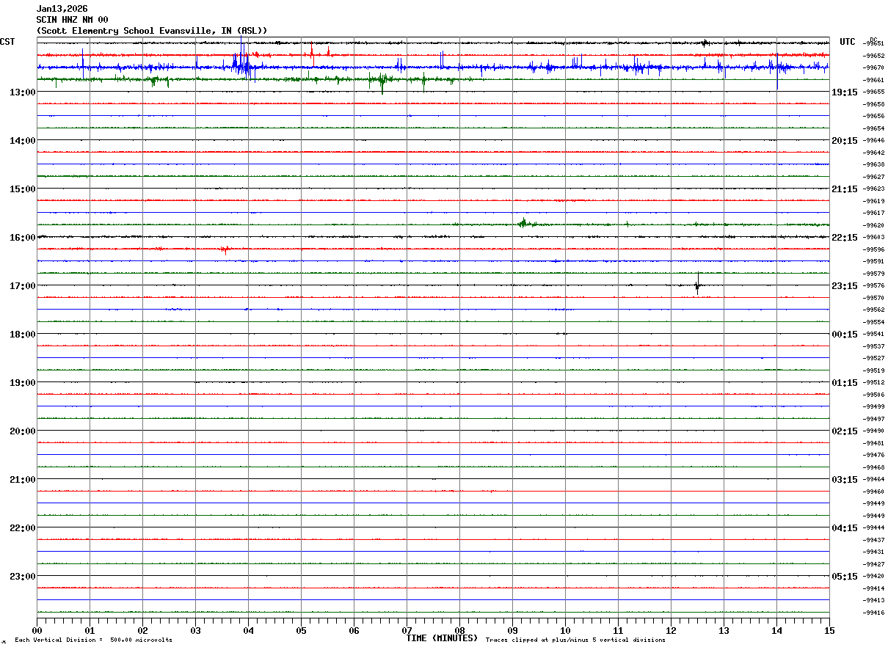Screen dimensions: 888x650
Task: Click the 23:00 CST time label
Action: click(x=23, y=577)
